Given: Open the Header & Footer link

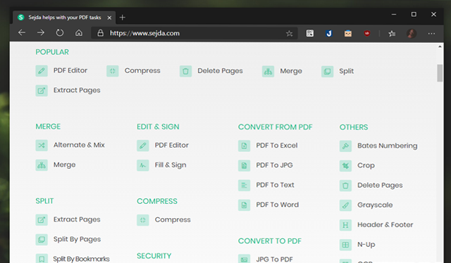Looking at the screenshot, I should click(385, 225).
